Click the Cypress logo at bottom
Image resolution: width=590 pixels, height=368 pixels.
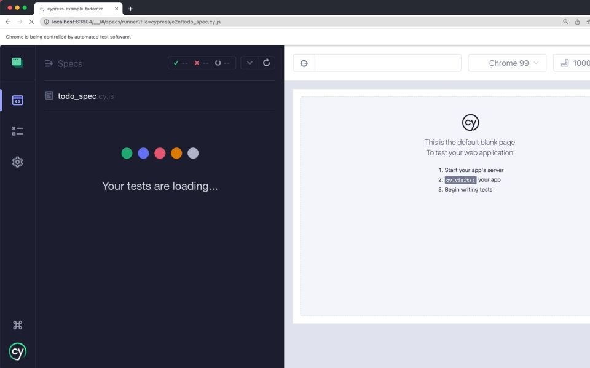pos(17,351)
